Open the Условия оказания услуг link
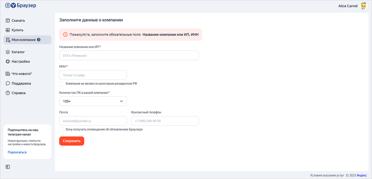 pyautogui.click(x=327, y=175)
